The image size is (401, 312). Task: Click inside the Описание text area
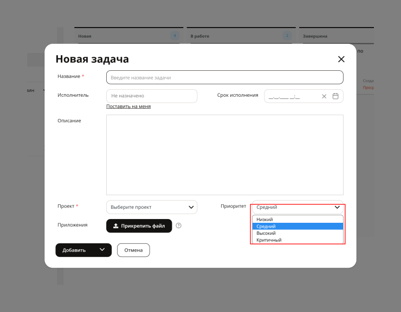coord(225,155)
